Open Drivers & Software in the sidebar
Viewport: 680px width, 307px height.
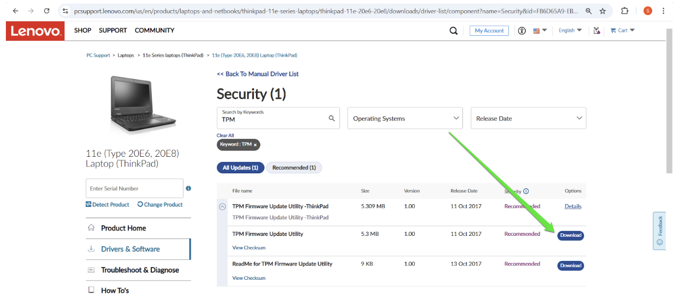[x=138, y=249]
